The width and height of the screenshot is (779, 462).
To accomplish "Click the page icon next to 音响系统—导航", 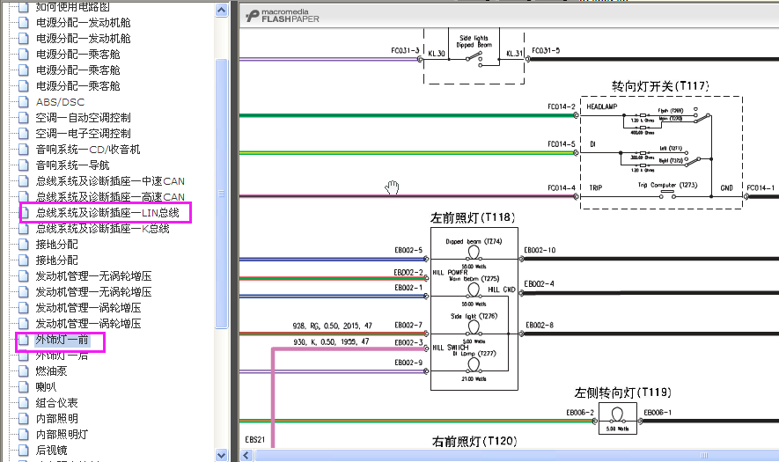I will click(24, 165).
